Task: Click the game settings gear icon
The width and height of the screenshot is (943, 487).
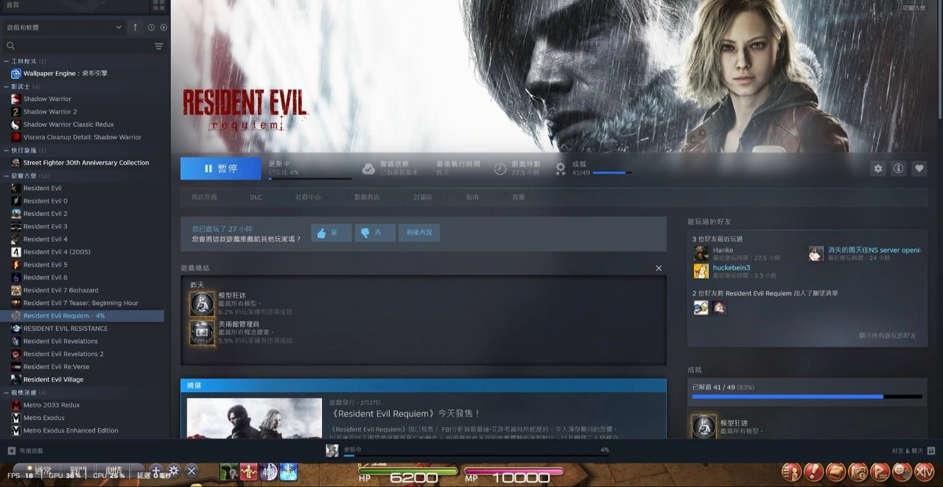Action: coord(877,169)
